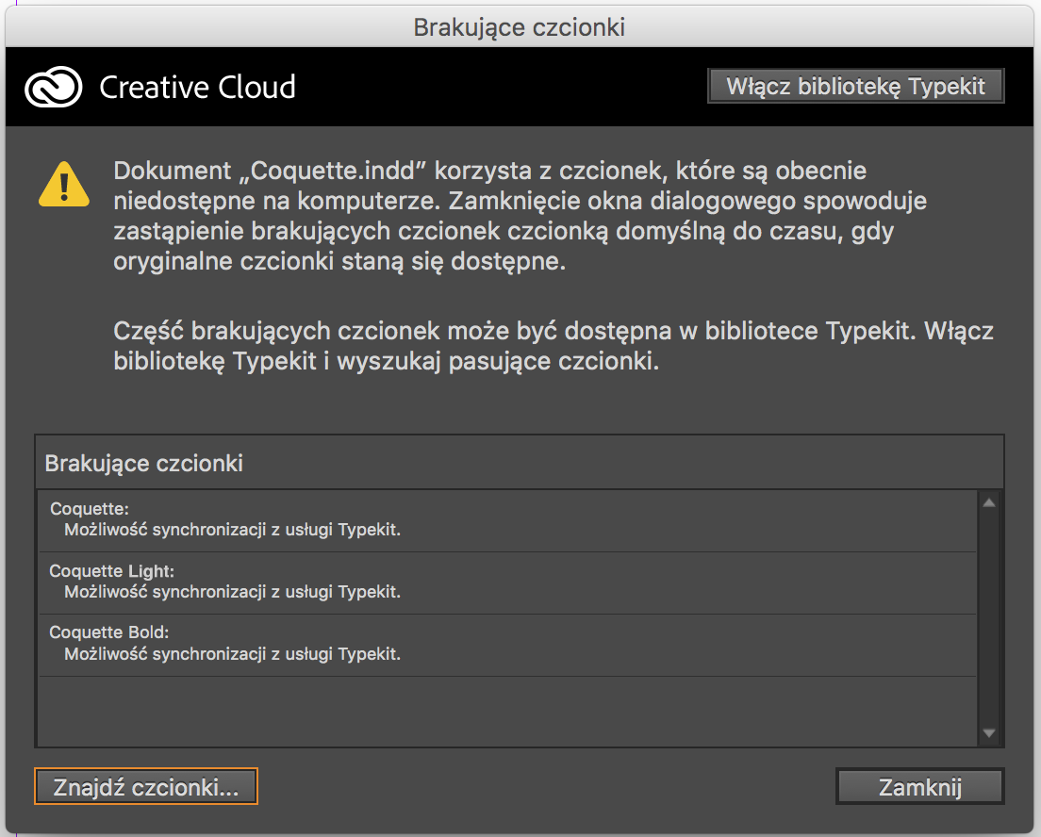Image resolution: width=1041 pixels, height=837 pixels.
Task: Click the yellow warning triangle icon
Action: pos(62,186)
